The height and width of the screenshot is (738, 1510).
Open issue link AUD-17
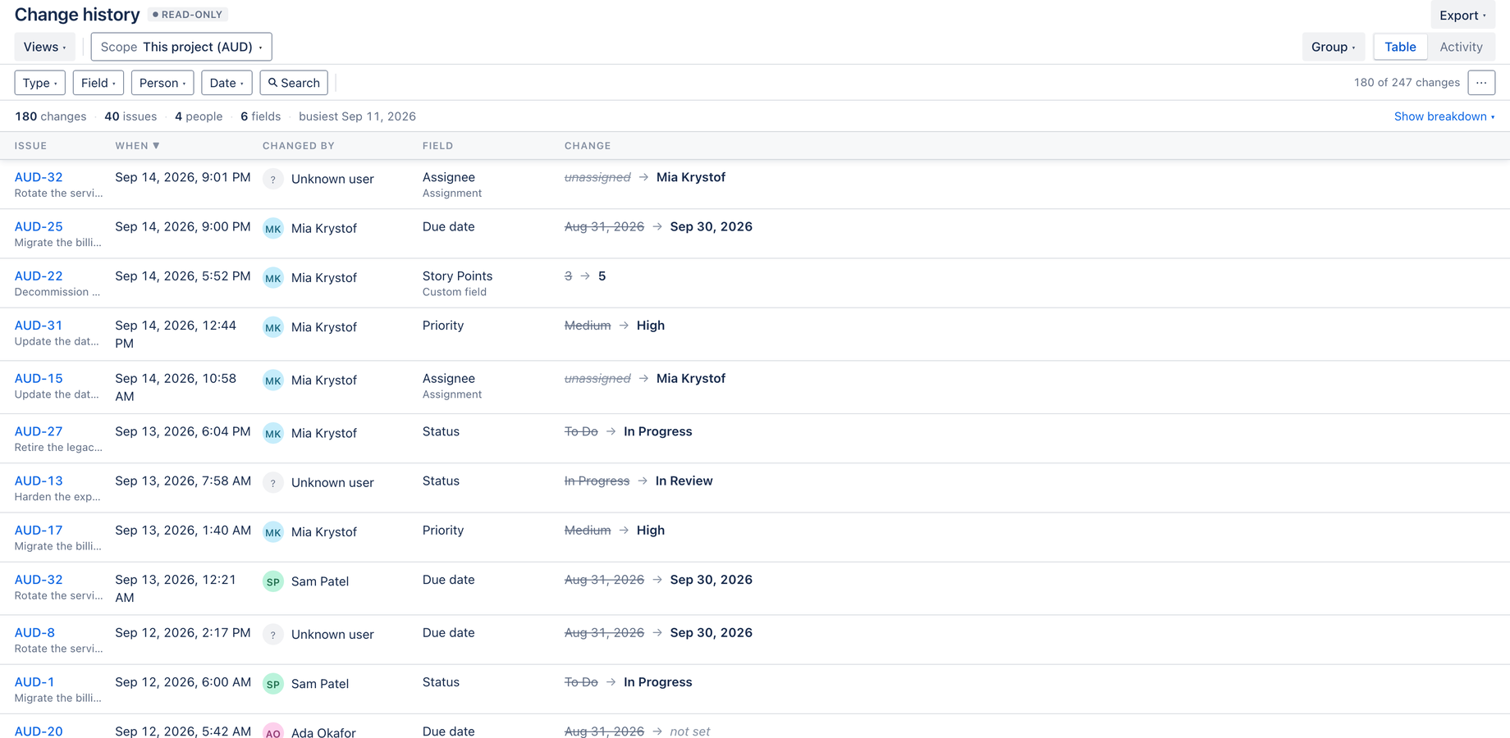[x=39, y=531]
